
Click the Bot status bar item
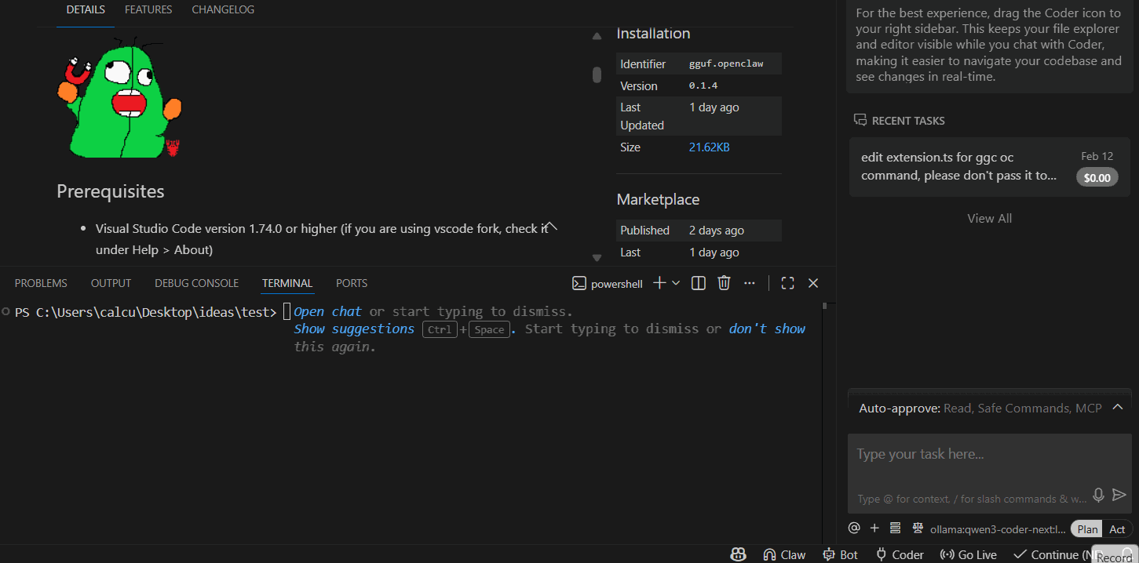point(840,554)
